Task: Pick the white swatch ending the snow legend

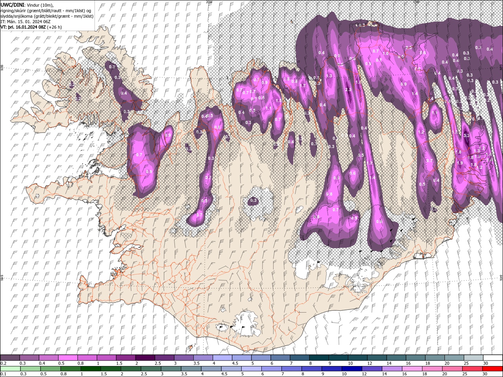Action: pyautogui.click(x=492, y=358)
